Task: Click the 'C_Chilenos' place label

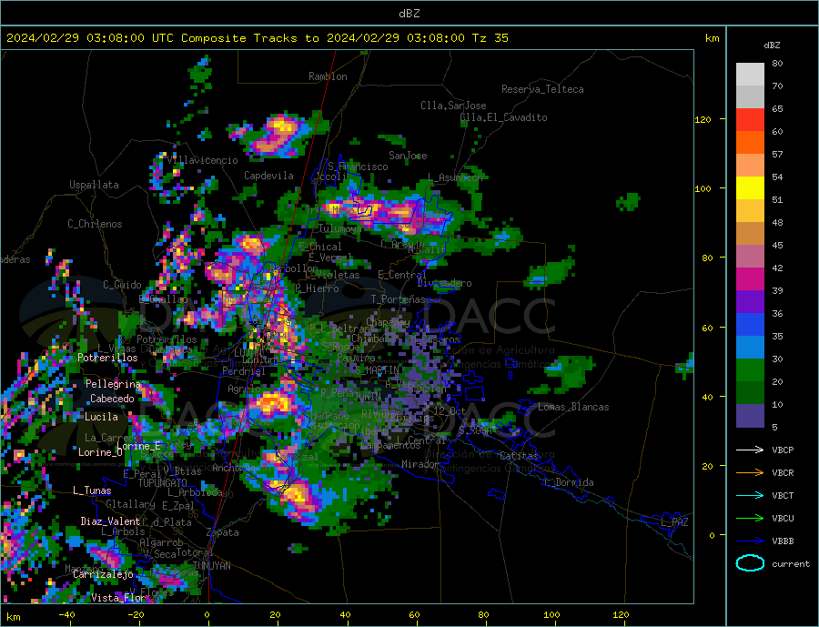Action: 95,224
